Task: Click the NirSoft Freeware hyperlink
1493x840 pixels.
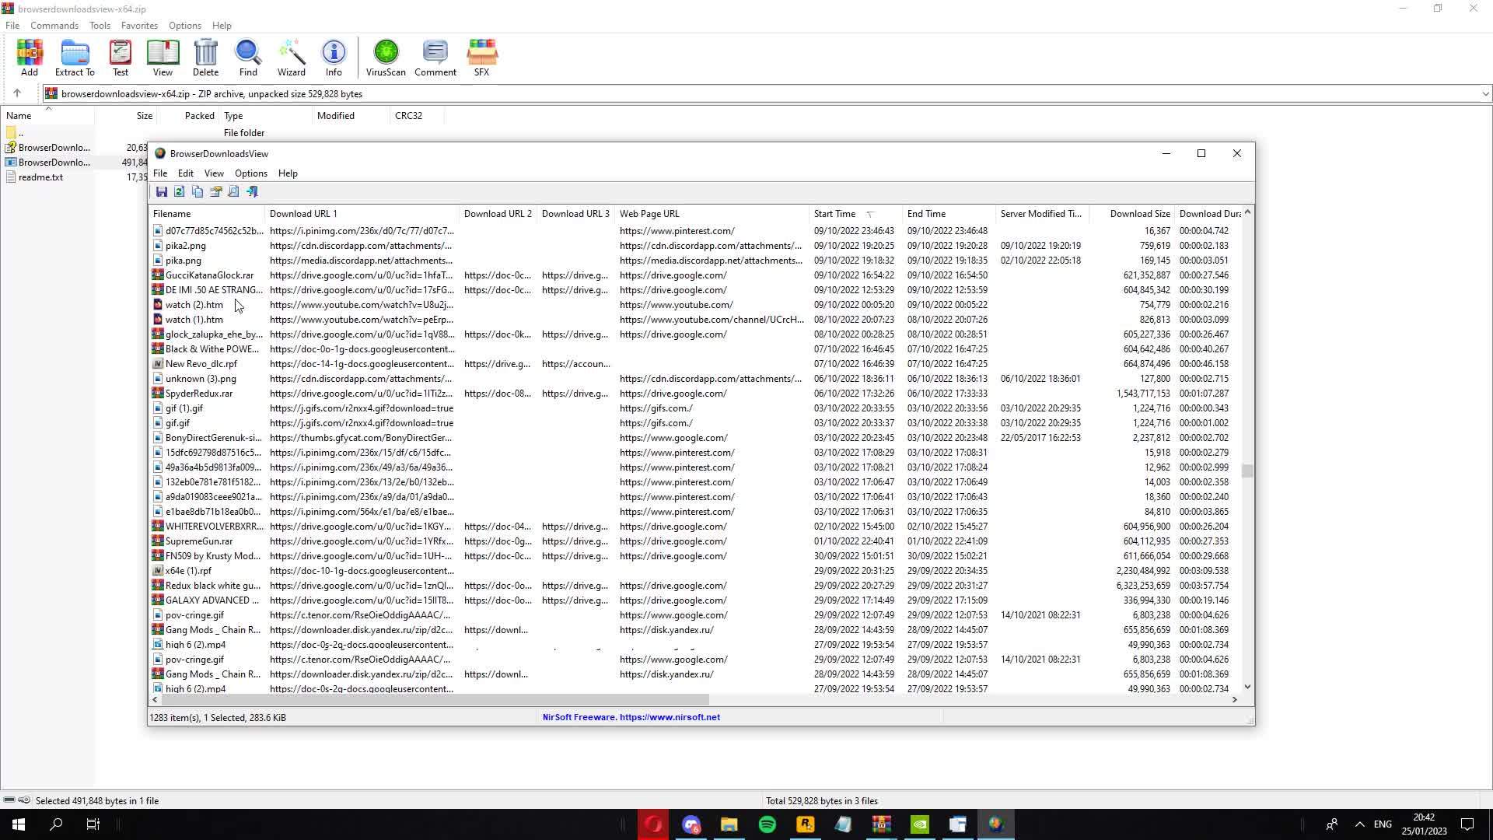Action: pos(633,716)
